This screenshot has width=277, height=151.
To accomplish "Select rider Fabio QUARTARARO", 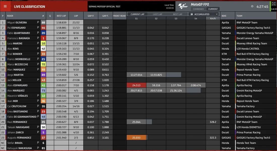I will (x=19, y=33).
